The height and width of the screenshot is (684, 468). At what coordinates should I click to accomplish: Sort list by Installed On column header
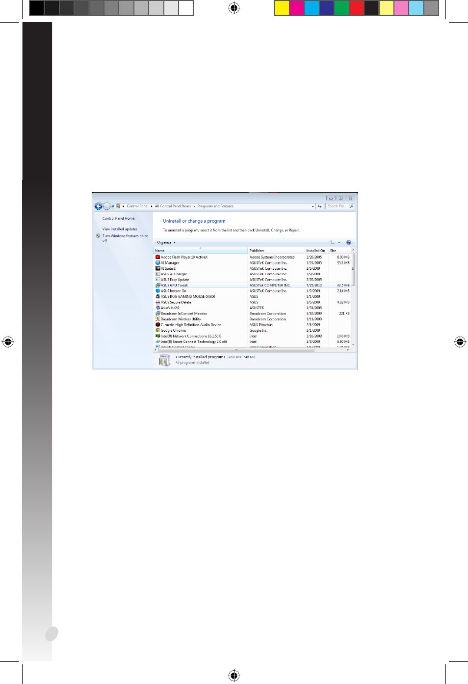tap(315, 251)
